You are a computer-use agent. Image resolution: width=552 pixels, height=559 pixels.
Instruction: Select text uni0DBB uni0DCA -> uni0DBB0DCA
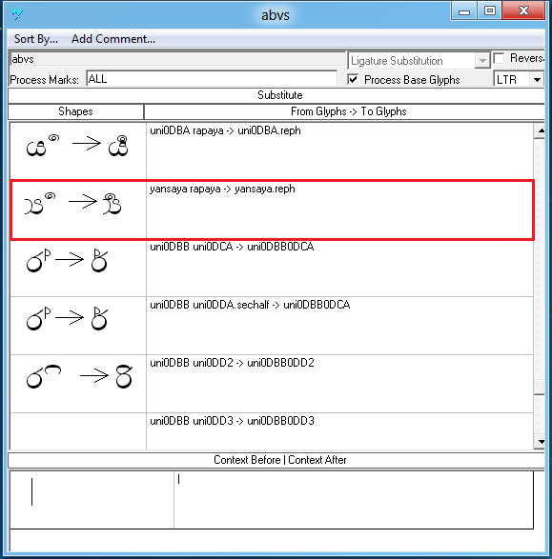(232, 247)
